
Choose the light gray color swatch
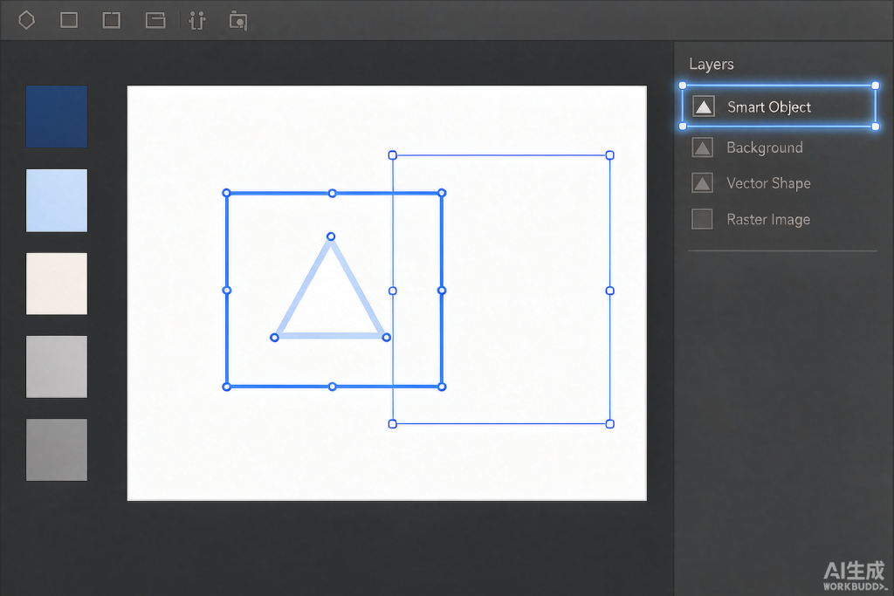coord(57,367)
